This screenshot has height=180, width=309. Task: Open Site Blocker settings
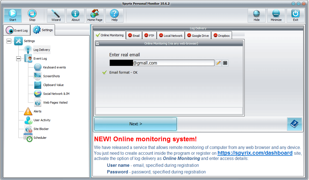(x=41, y=129)
